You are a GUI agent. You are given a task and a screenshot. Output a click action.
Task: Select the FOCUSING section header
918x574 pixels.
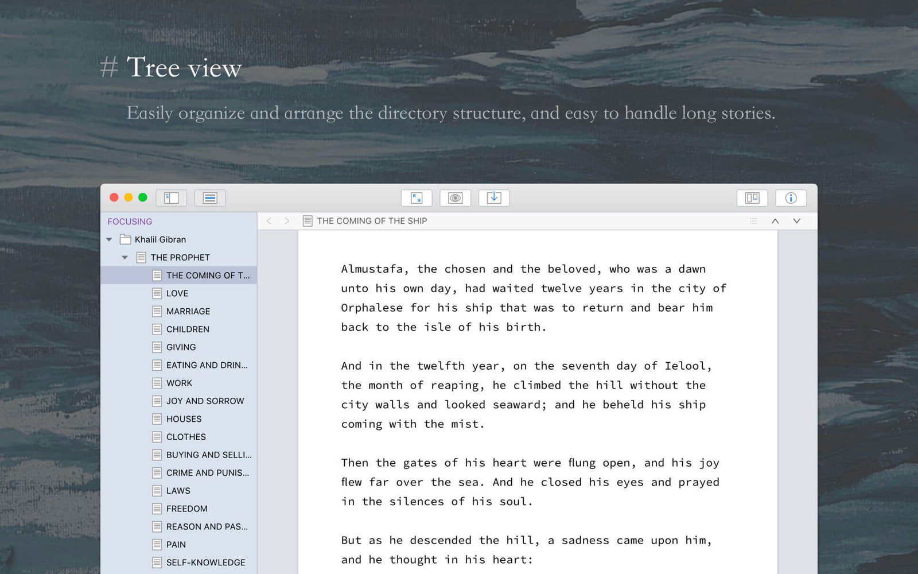point(129,221)
